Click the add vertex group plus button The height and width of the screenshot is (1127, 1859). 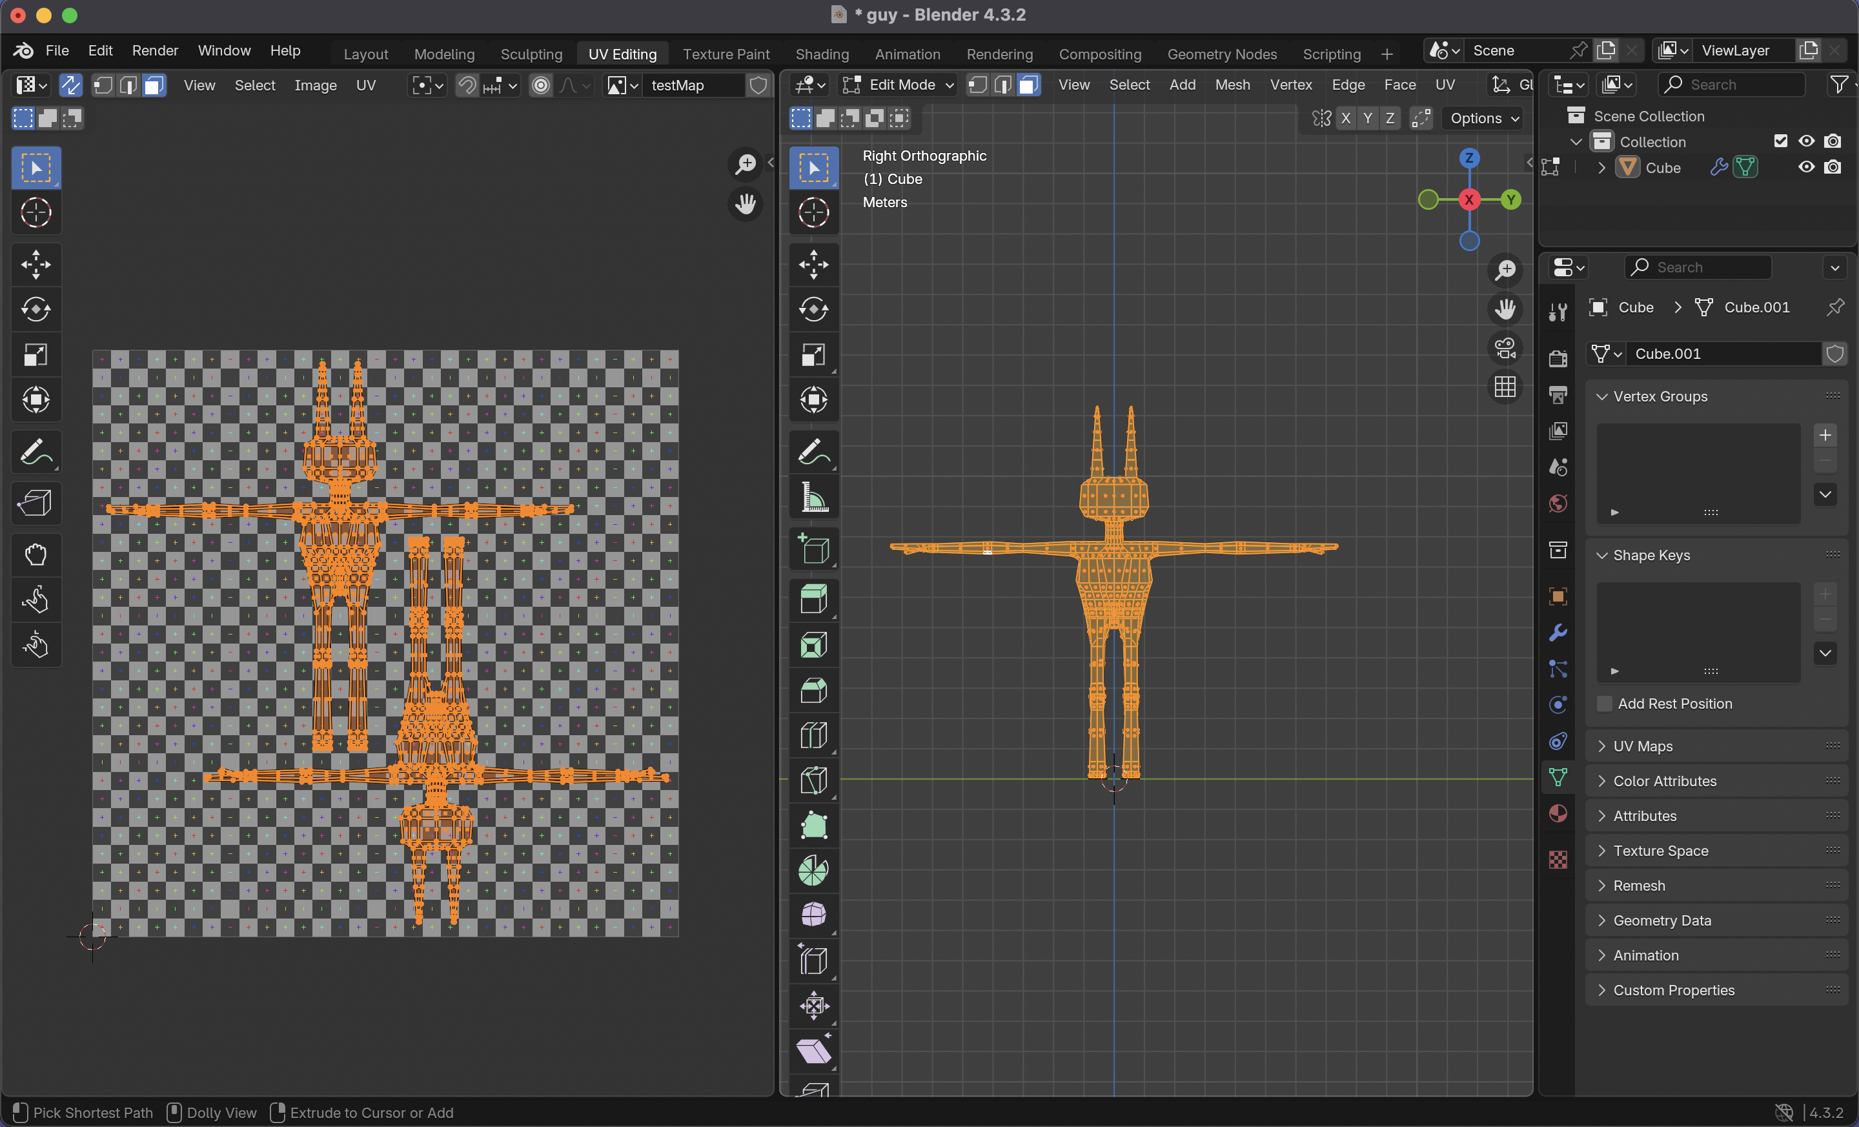[x=1824, y=435]
